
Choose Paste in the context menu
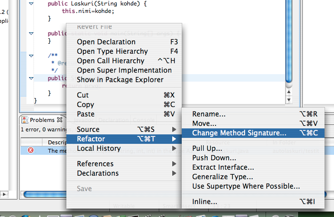[x=124, y=114]
